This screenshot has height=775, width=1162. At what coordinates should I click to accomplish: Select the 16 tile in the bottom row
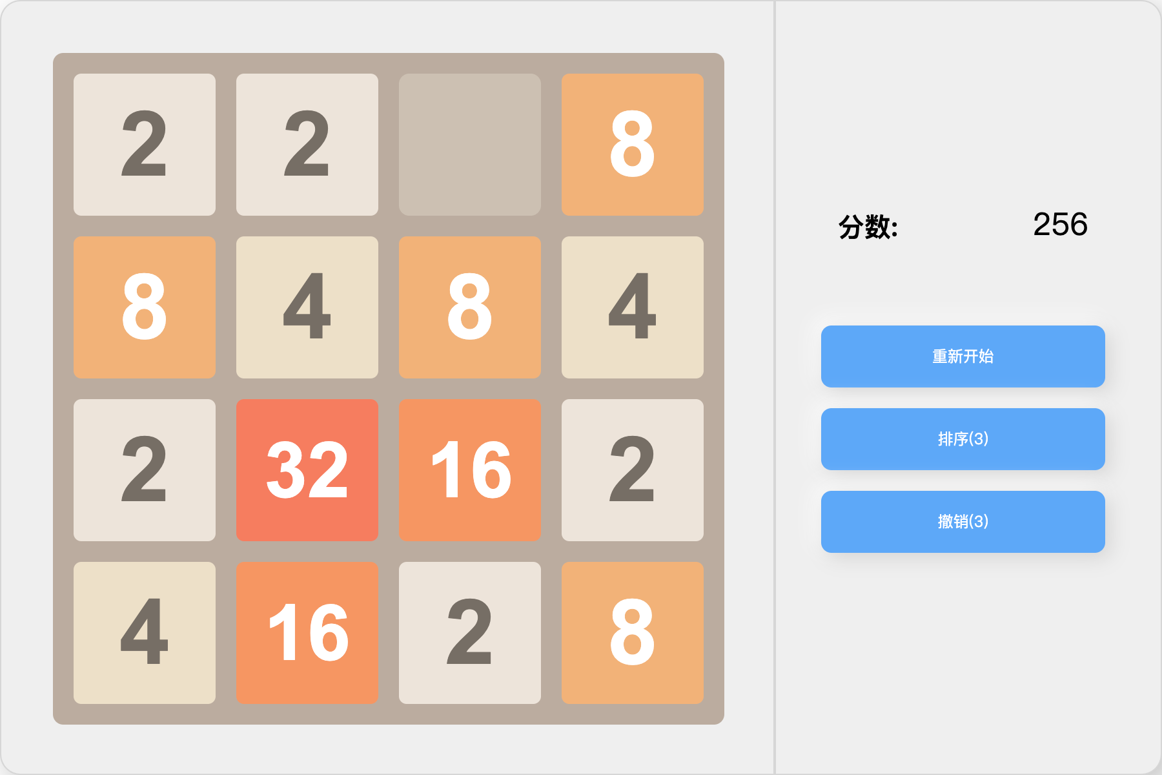[x=307, y=633]
